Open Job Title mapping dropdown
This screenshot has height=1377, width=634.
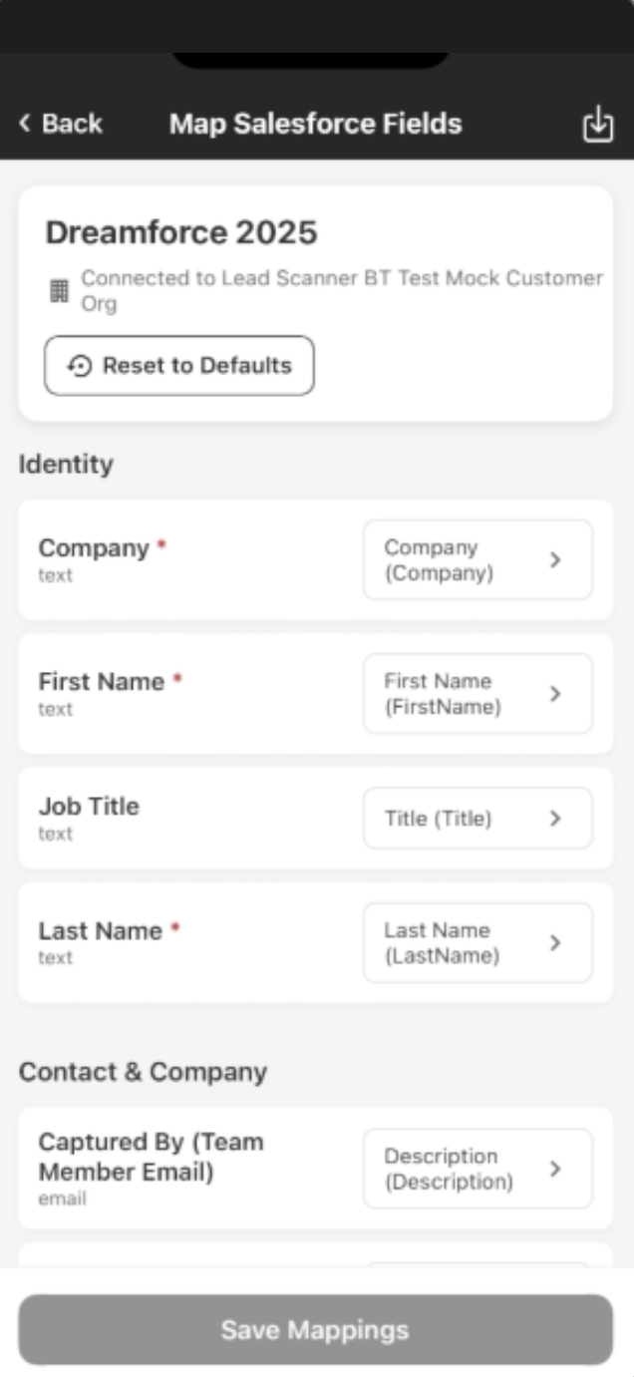click(x=477, y=819)
